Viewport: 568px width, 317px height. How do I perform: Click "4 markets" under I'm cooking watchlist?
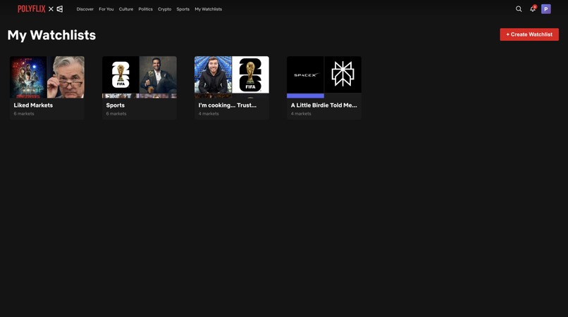209,113
